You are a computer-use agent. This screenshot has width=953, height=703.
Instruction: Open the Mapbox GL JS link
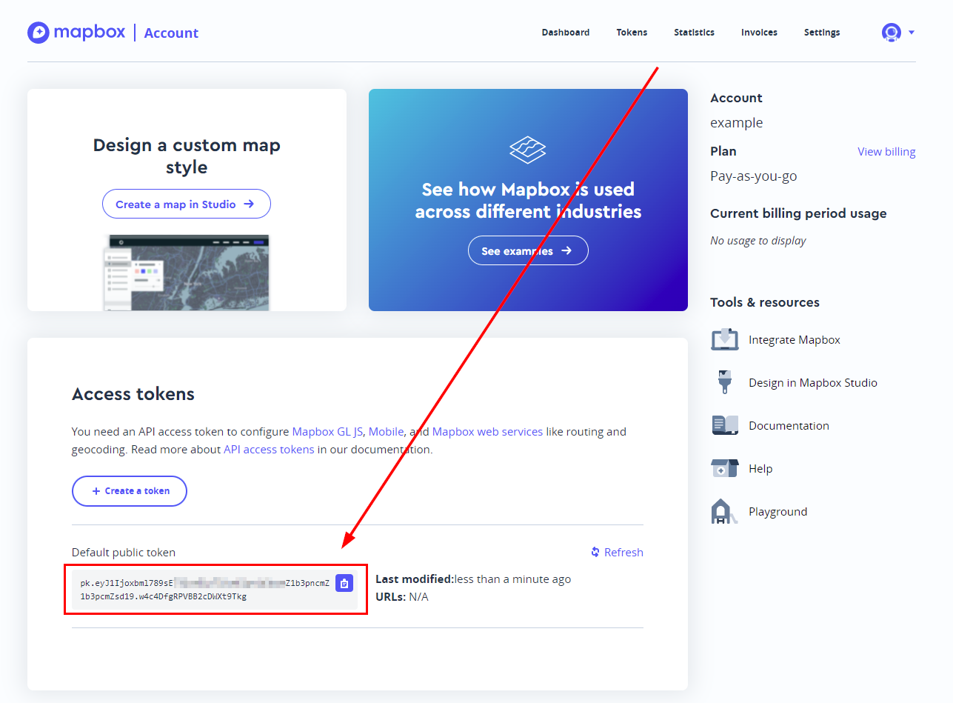point(327,431)
